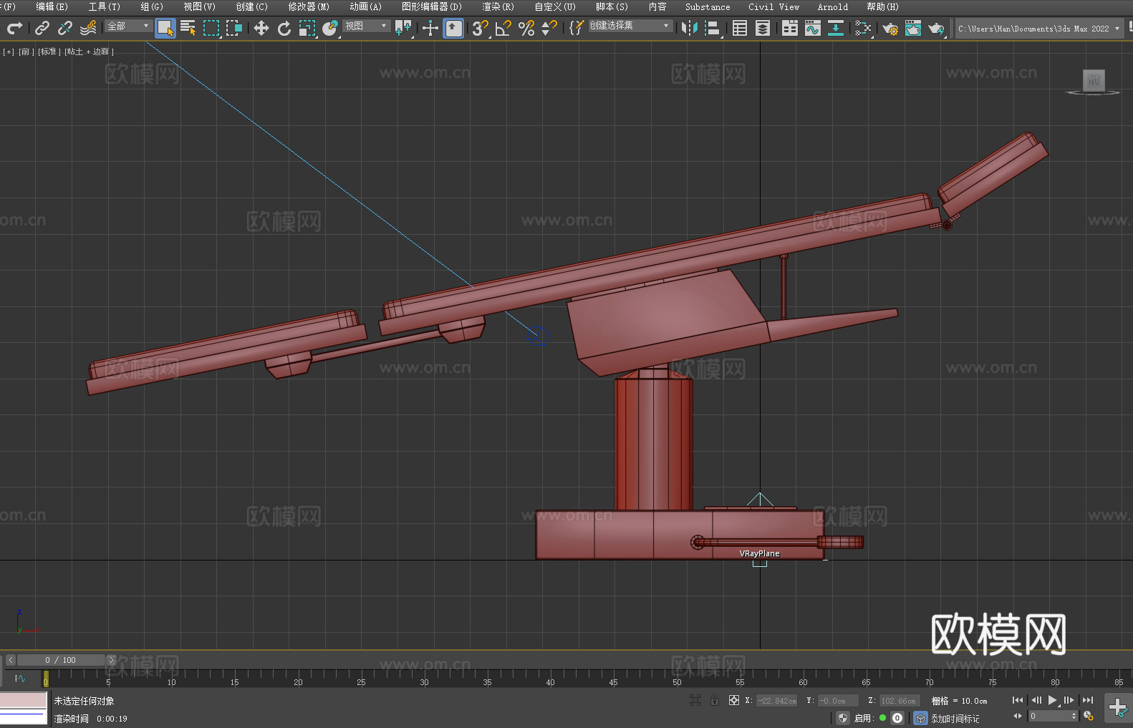Expand the 全部 selection filter dropdown
Screen dimensions: 1133x728
[x=129, y=26]
